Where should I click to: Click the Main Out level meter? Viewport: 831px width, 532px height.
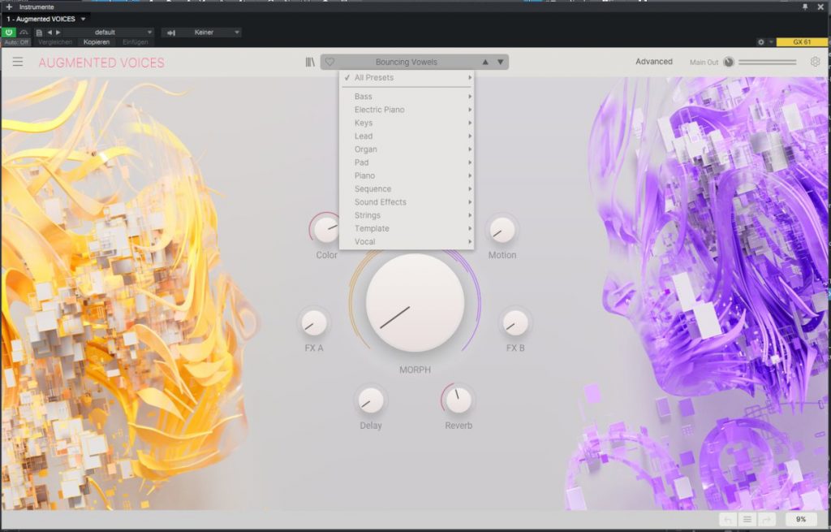(x=768, y=62)
